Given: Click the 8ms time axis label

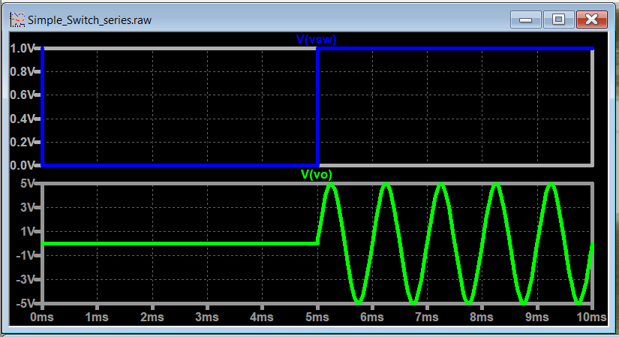Looking at the screenshot, I should (x=482, y=318).
